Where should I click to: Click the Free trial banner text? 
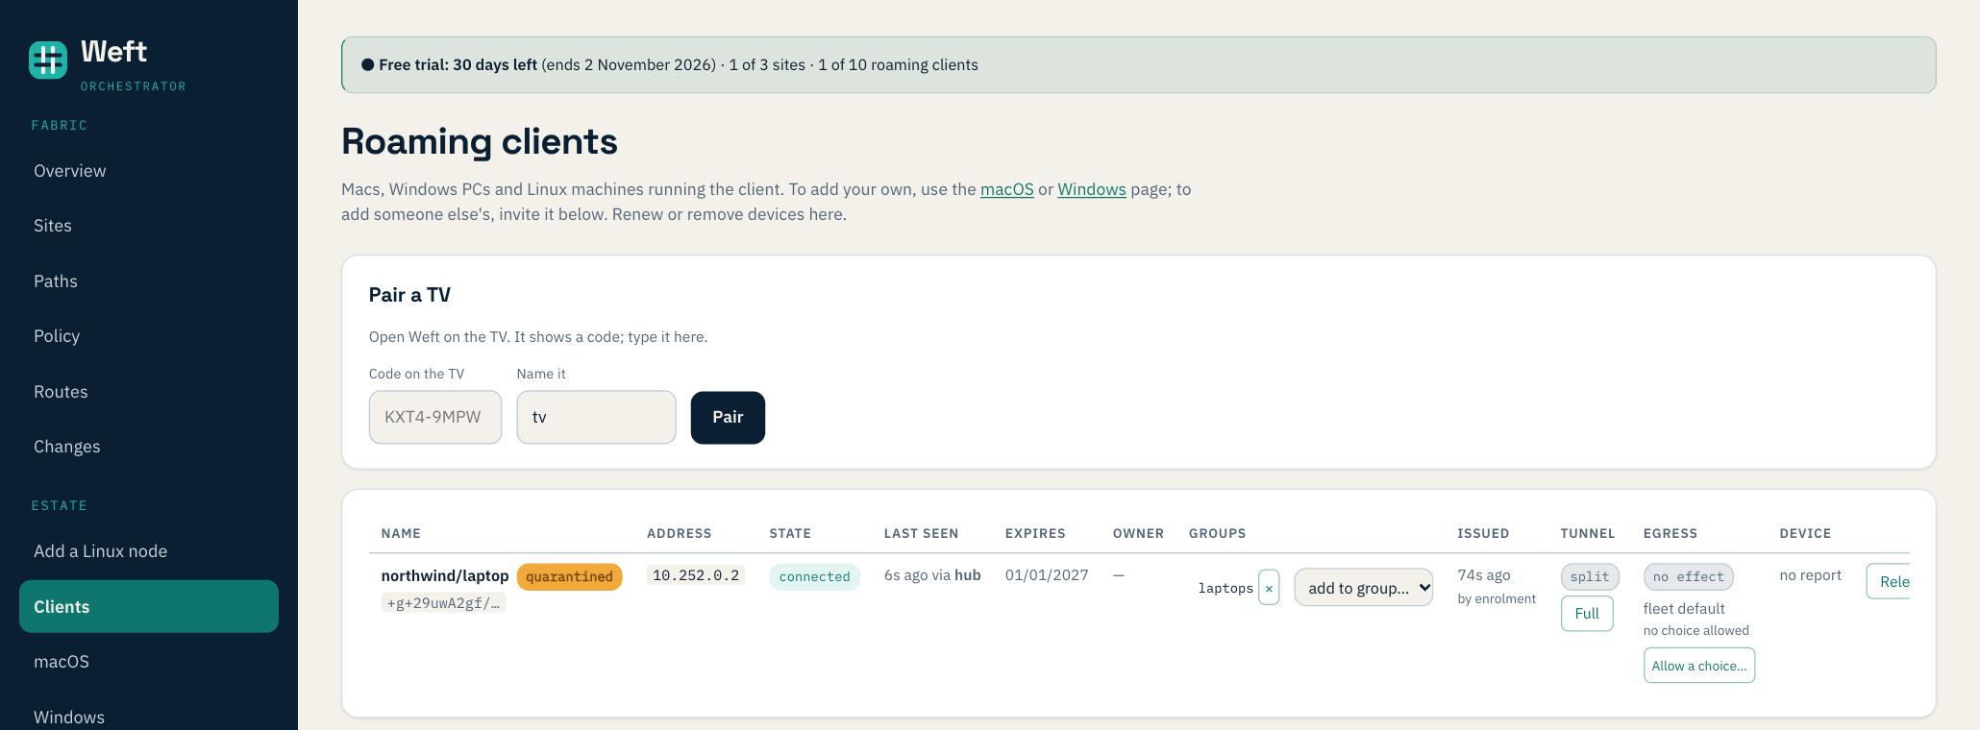670,64
